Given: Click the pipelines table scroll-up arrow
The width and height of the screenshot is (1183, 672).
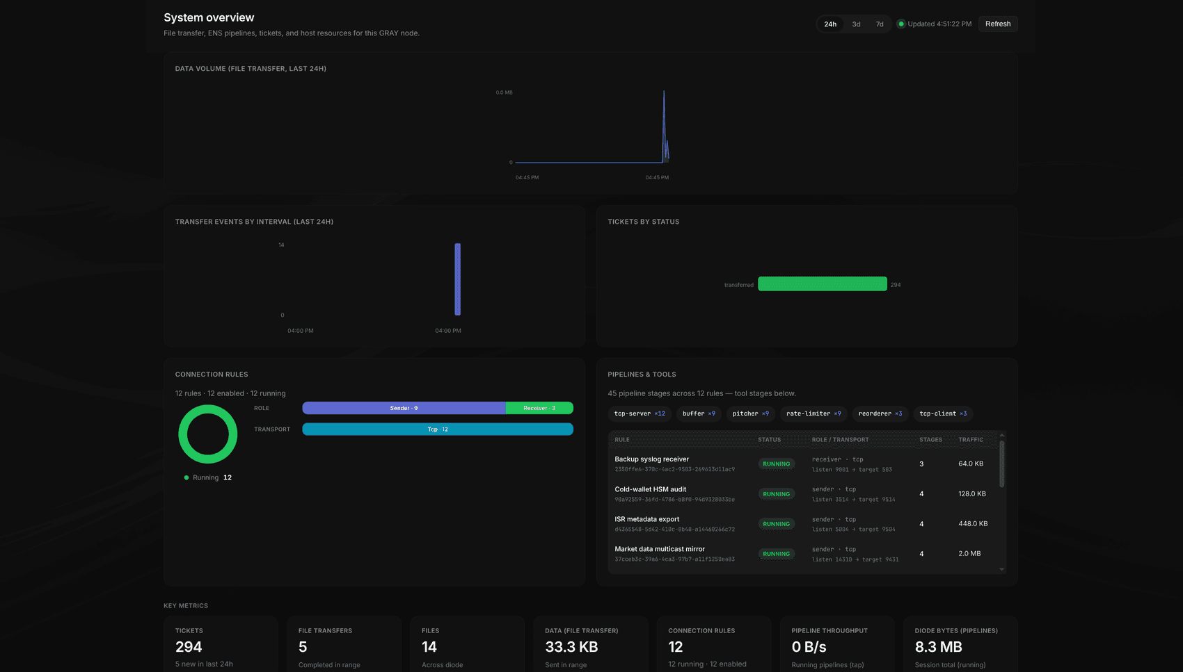Looking at the screenshot, I should (1002, 435).
